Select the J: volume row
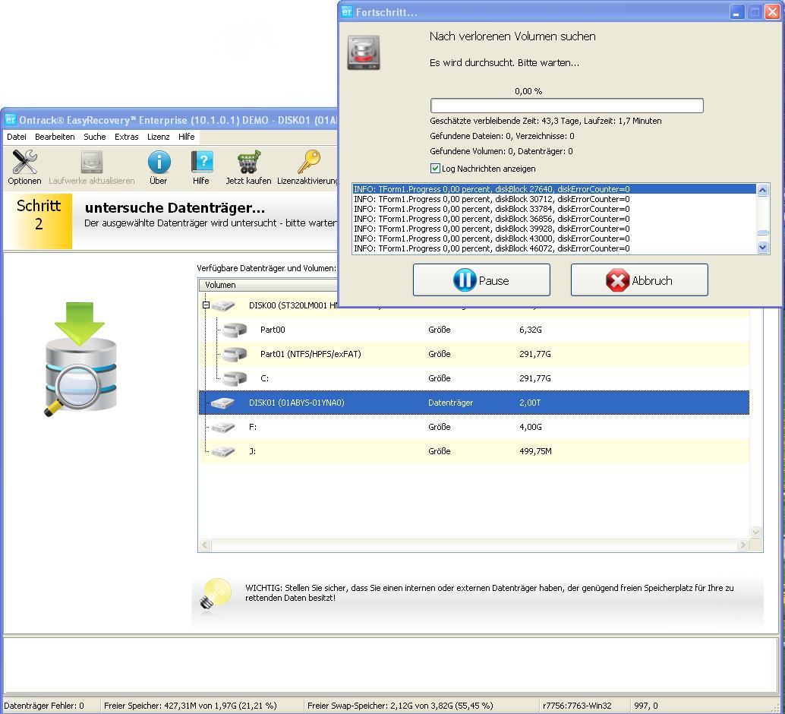Screen dimensions: 785x714 click(x=474, y=451)
